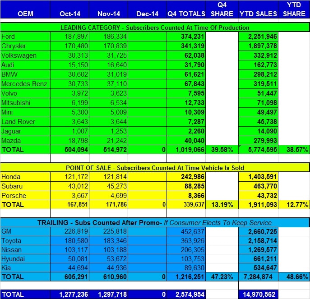The width and height of the screenshot is (310, 299).
Task: Click Nissan's YTD sales 1,269,577
Action: pyautogui.click(x=259, y=250)
